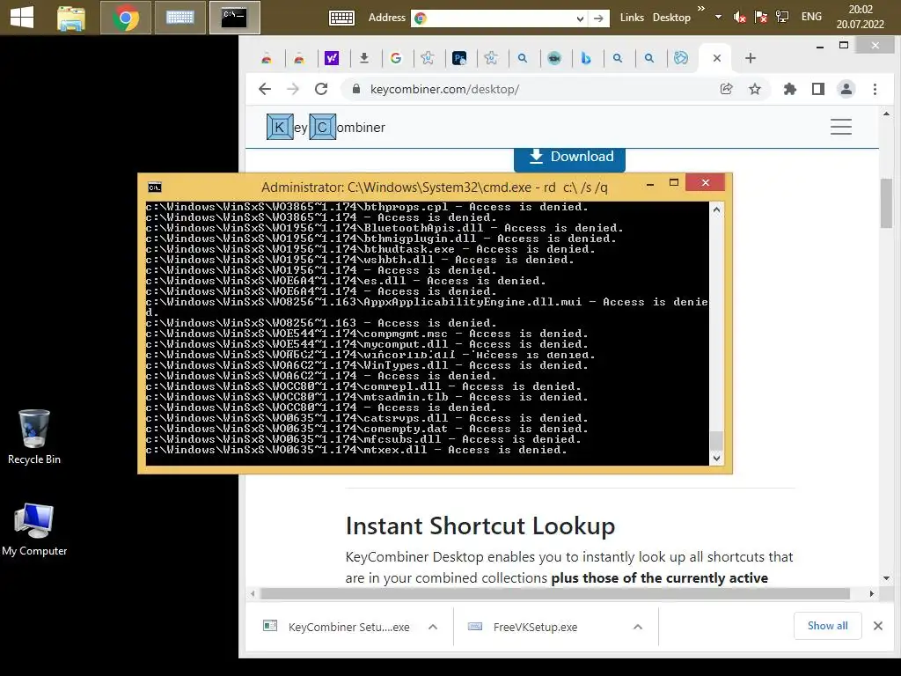This screenshot has width=901, height=676.
Task: Click the muted volume tray icon
Action: [739, 18]
